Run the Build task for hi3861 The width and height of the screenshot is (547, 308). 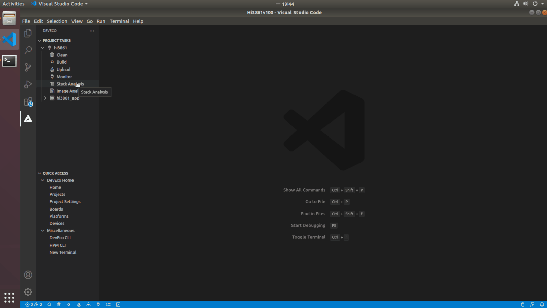pyautogui.click(x=61, y=62)
